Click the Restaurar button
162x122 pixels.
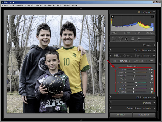pos(144,114)
